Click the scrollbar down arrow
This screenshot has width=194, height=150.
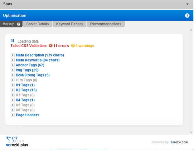pos(191,132)
